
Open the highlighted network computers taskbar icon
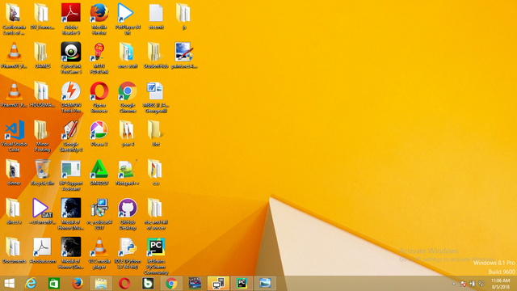coord(218,283)
